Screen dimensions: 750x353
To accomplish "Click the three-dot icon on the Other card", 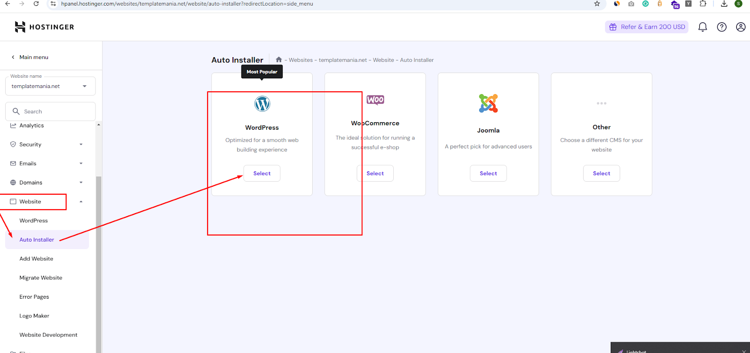I will [x=601, y=103].
